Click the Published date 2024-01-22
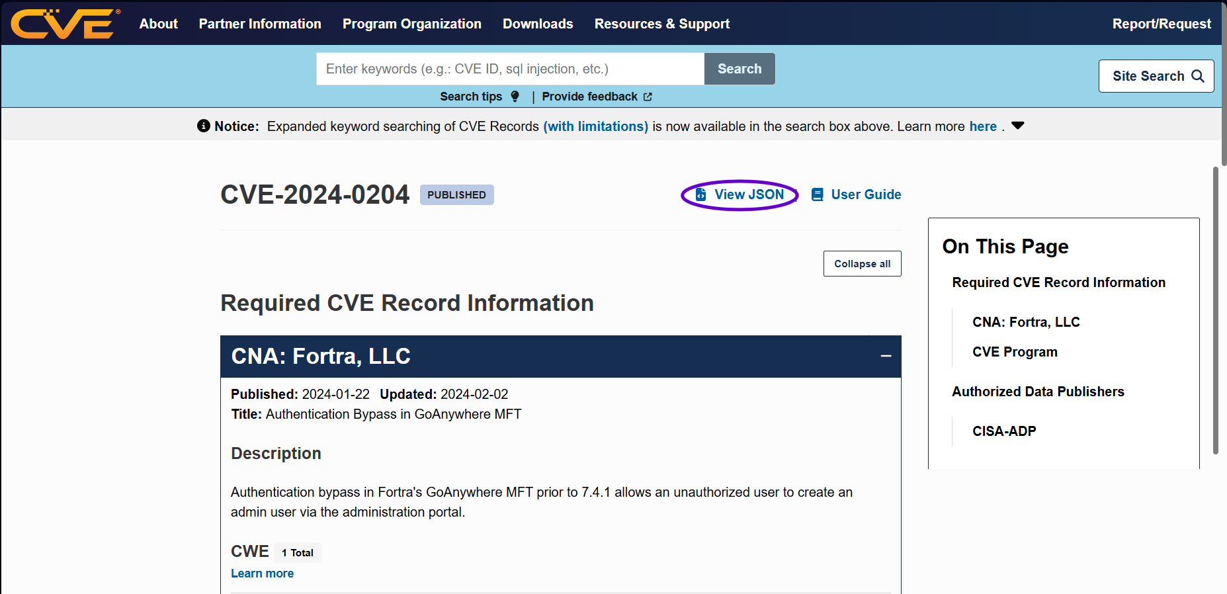The width and height of the screenshot is (1227, 594). point(335,394)
